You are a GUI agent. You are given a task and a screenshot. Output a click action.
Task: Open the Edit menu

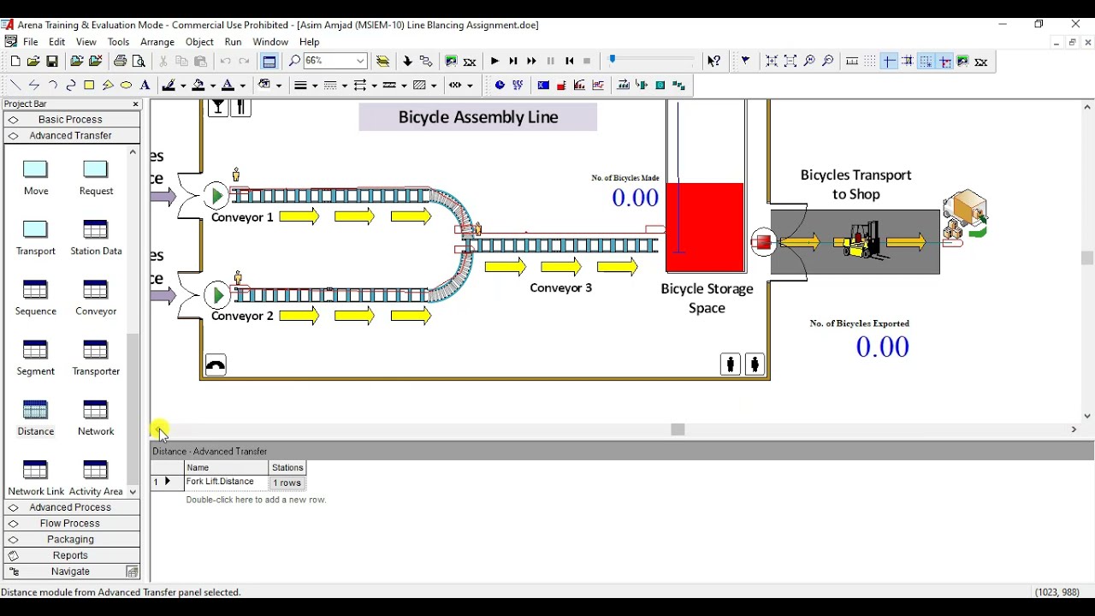(57, 42)
